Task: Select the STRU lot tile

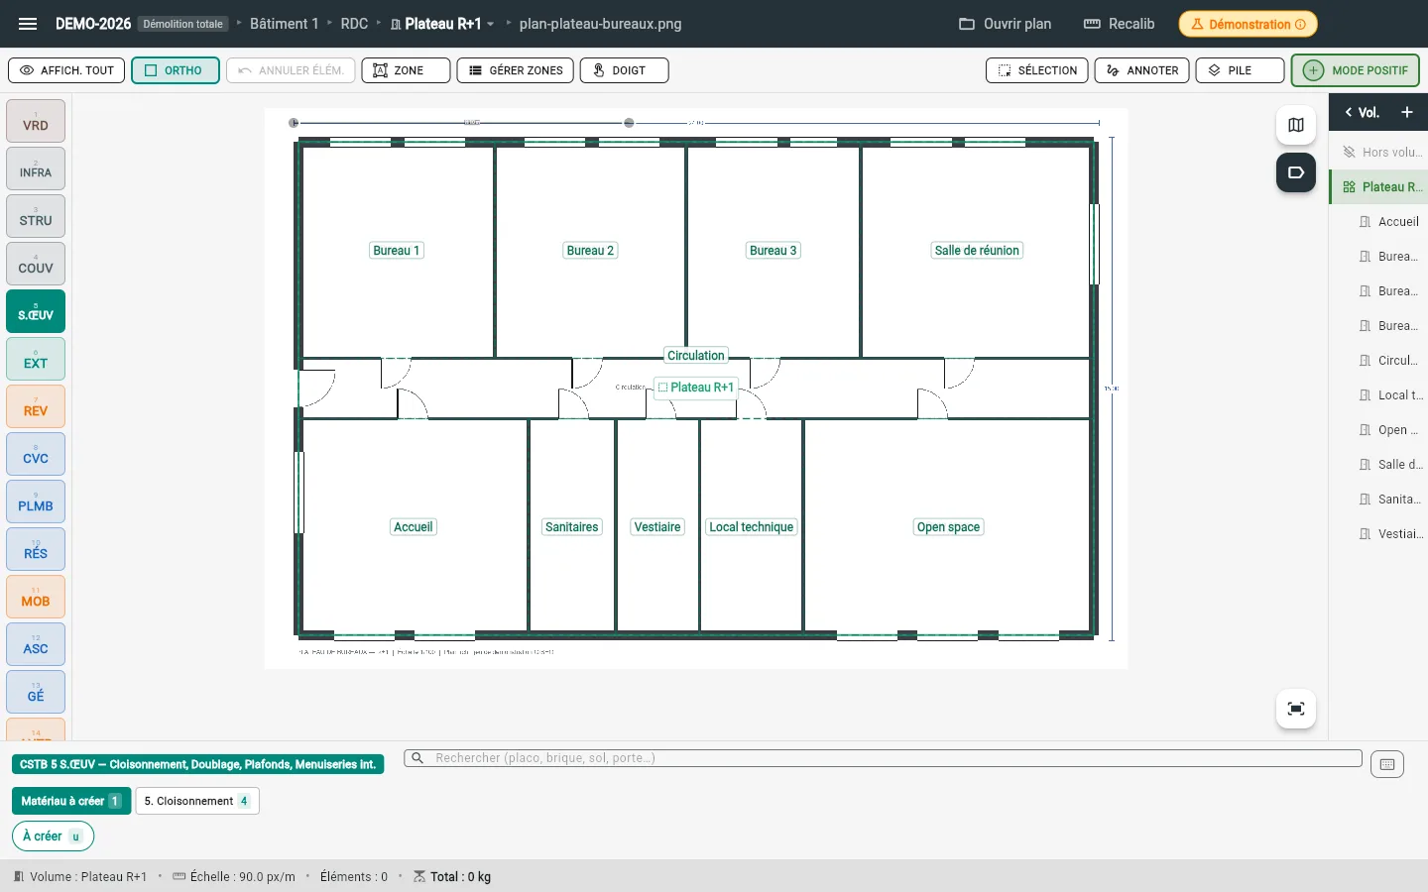Action: point(36,216)
